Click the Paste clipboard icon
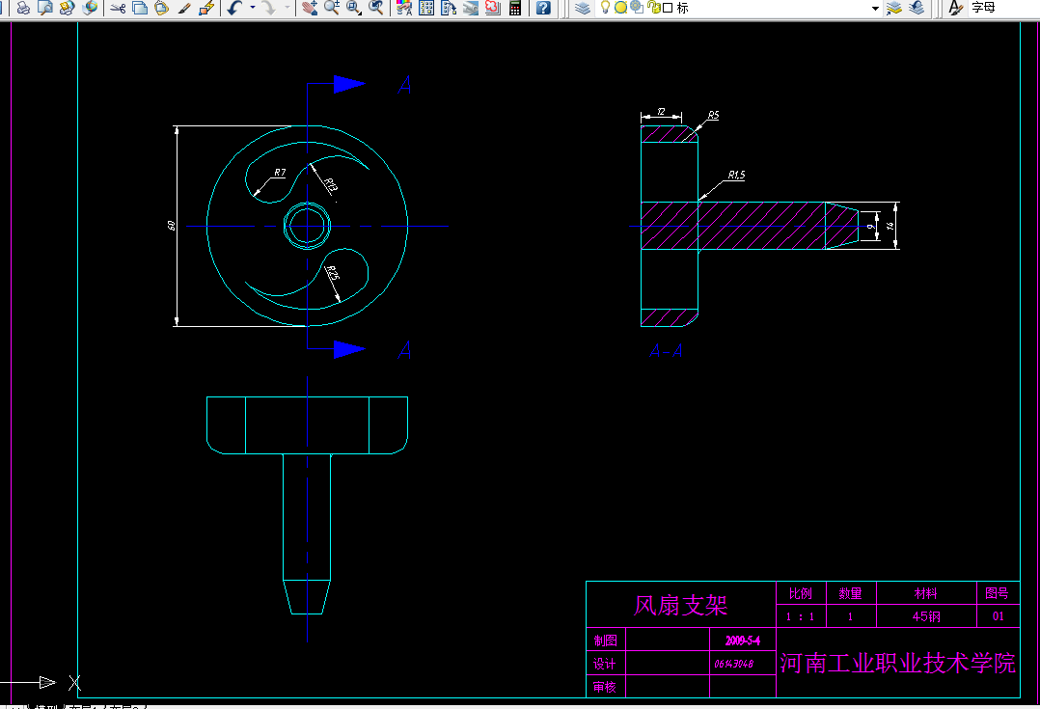The width and height of the screenshot is (1040, 709). click(162, 8)
